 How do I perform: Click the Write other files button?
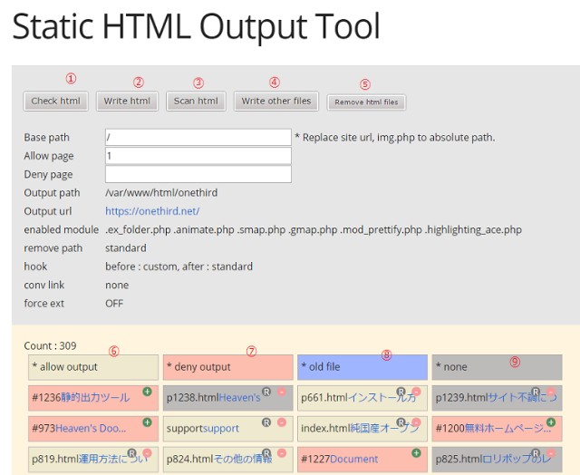pos(275,102)
